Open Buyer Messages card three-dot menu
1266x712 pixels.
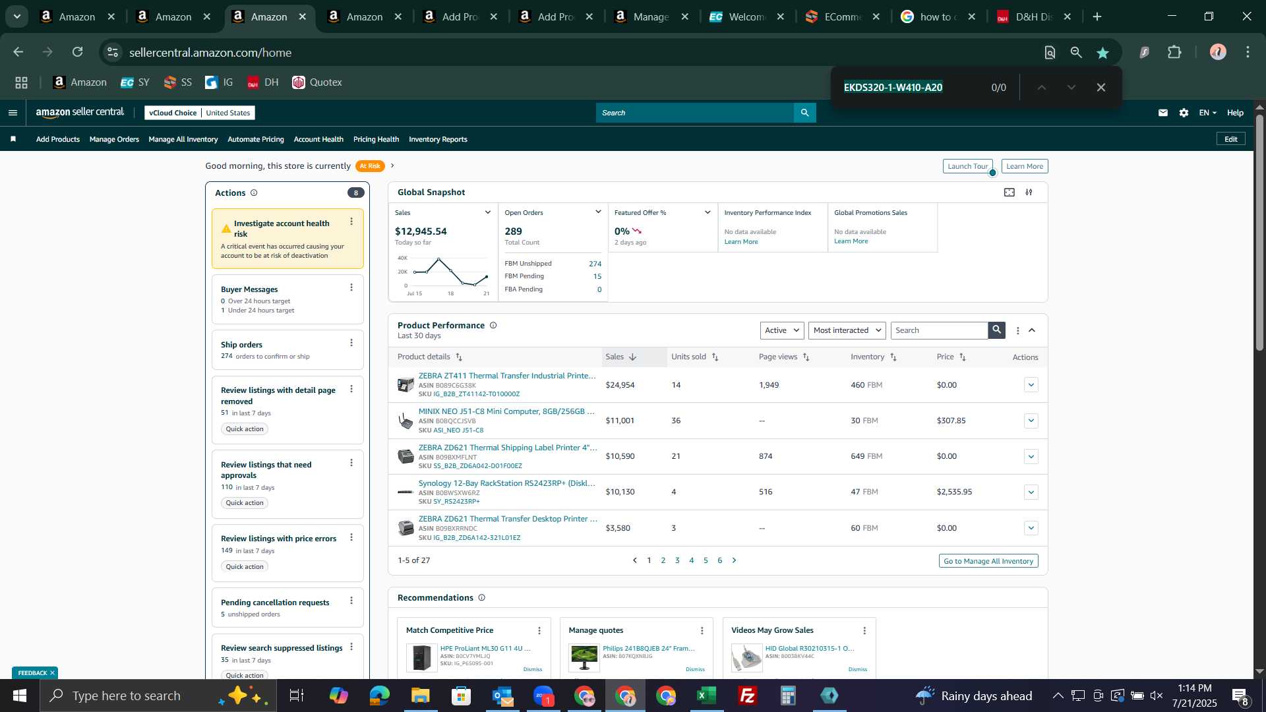click(x=351, y=287)
